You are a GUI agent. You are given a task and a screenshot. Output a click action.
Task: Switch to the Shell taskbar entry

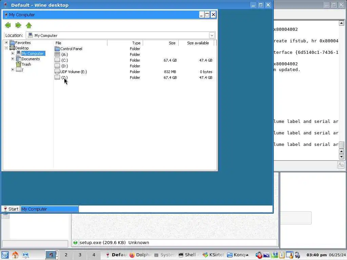pos(189,255)
